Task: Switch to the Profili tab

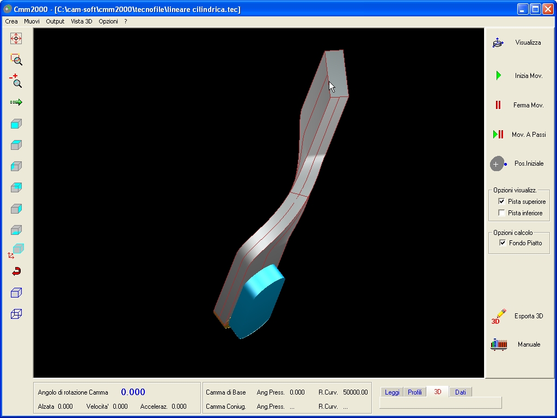Action: pyautogui.click(x=414, y=392)
